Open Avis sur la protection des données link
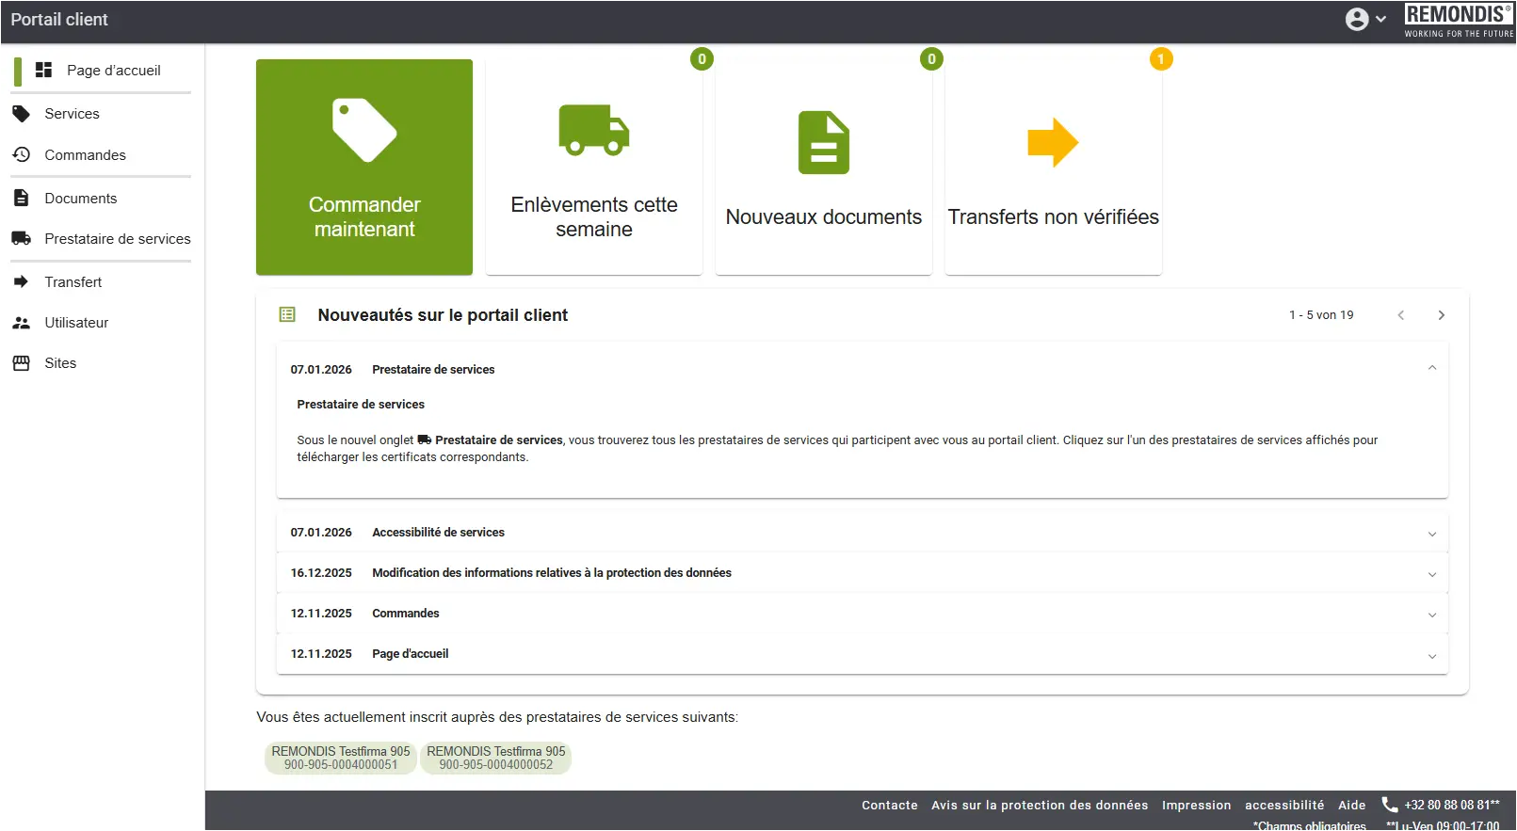Viewport: 1517px width, 831px height. tap(1039, 806)
